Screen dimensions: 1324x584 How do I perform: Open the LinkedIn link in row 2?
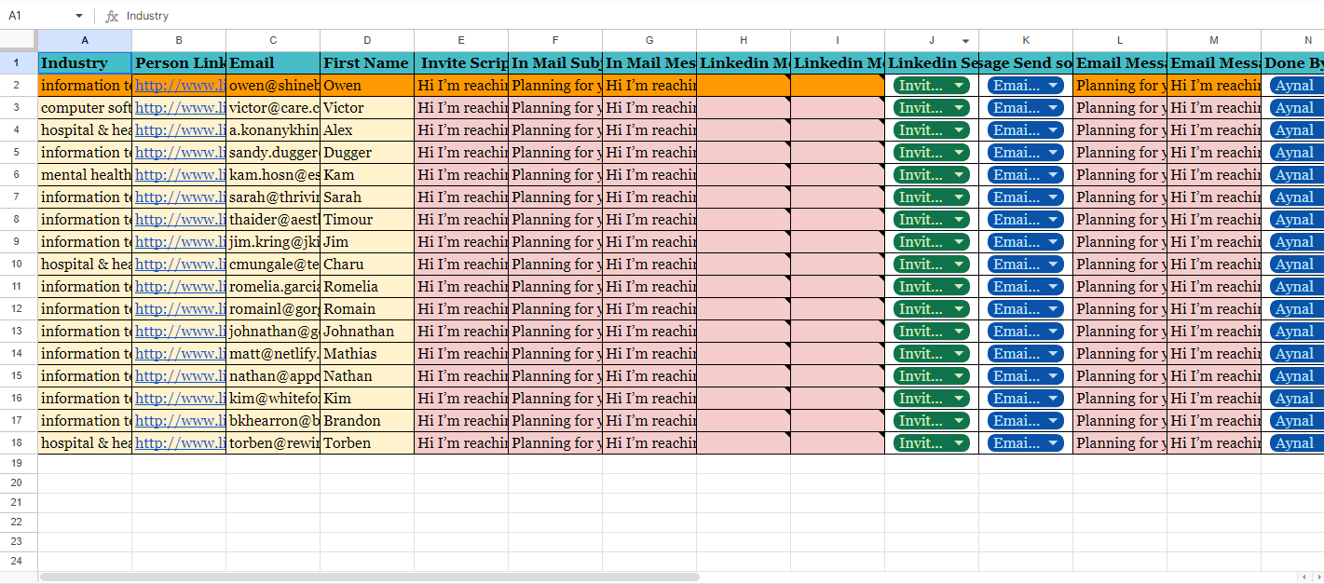[180, 86]
